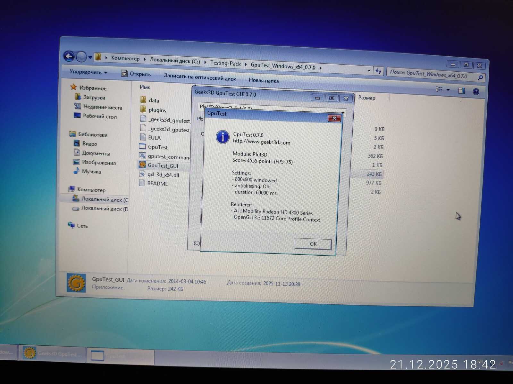513x384 pixels.
Task: Select the README file icon
Action: (x=142, y=183)
